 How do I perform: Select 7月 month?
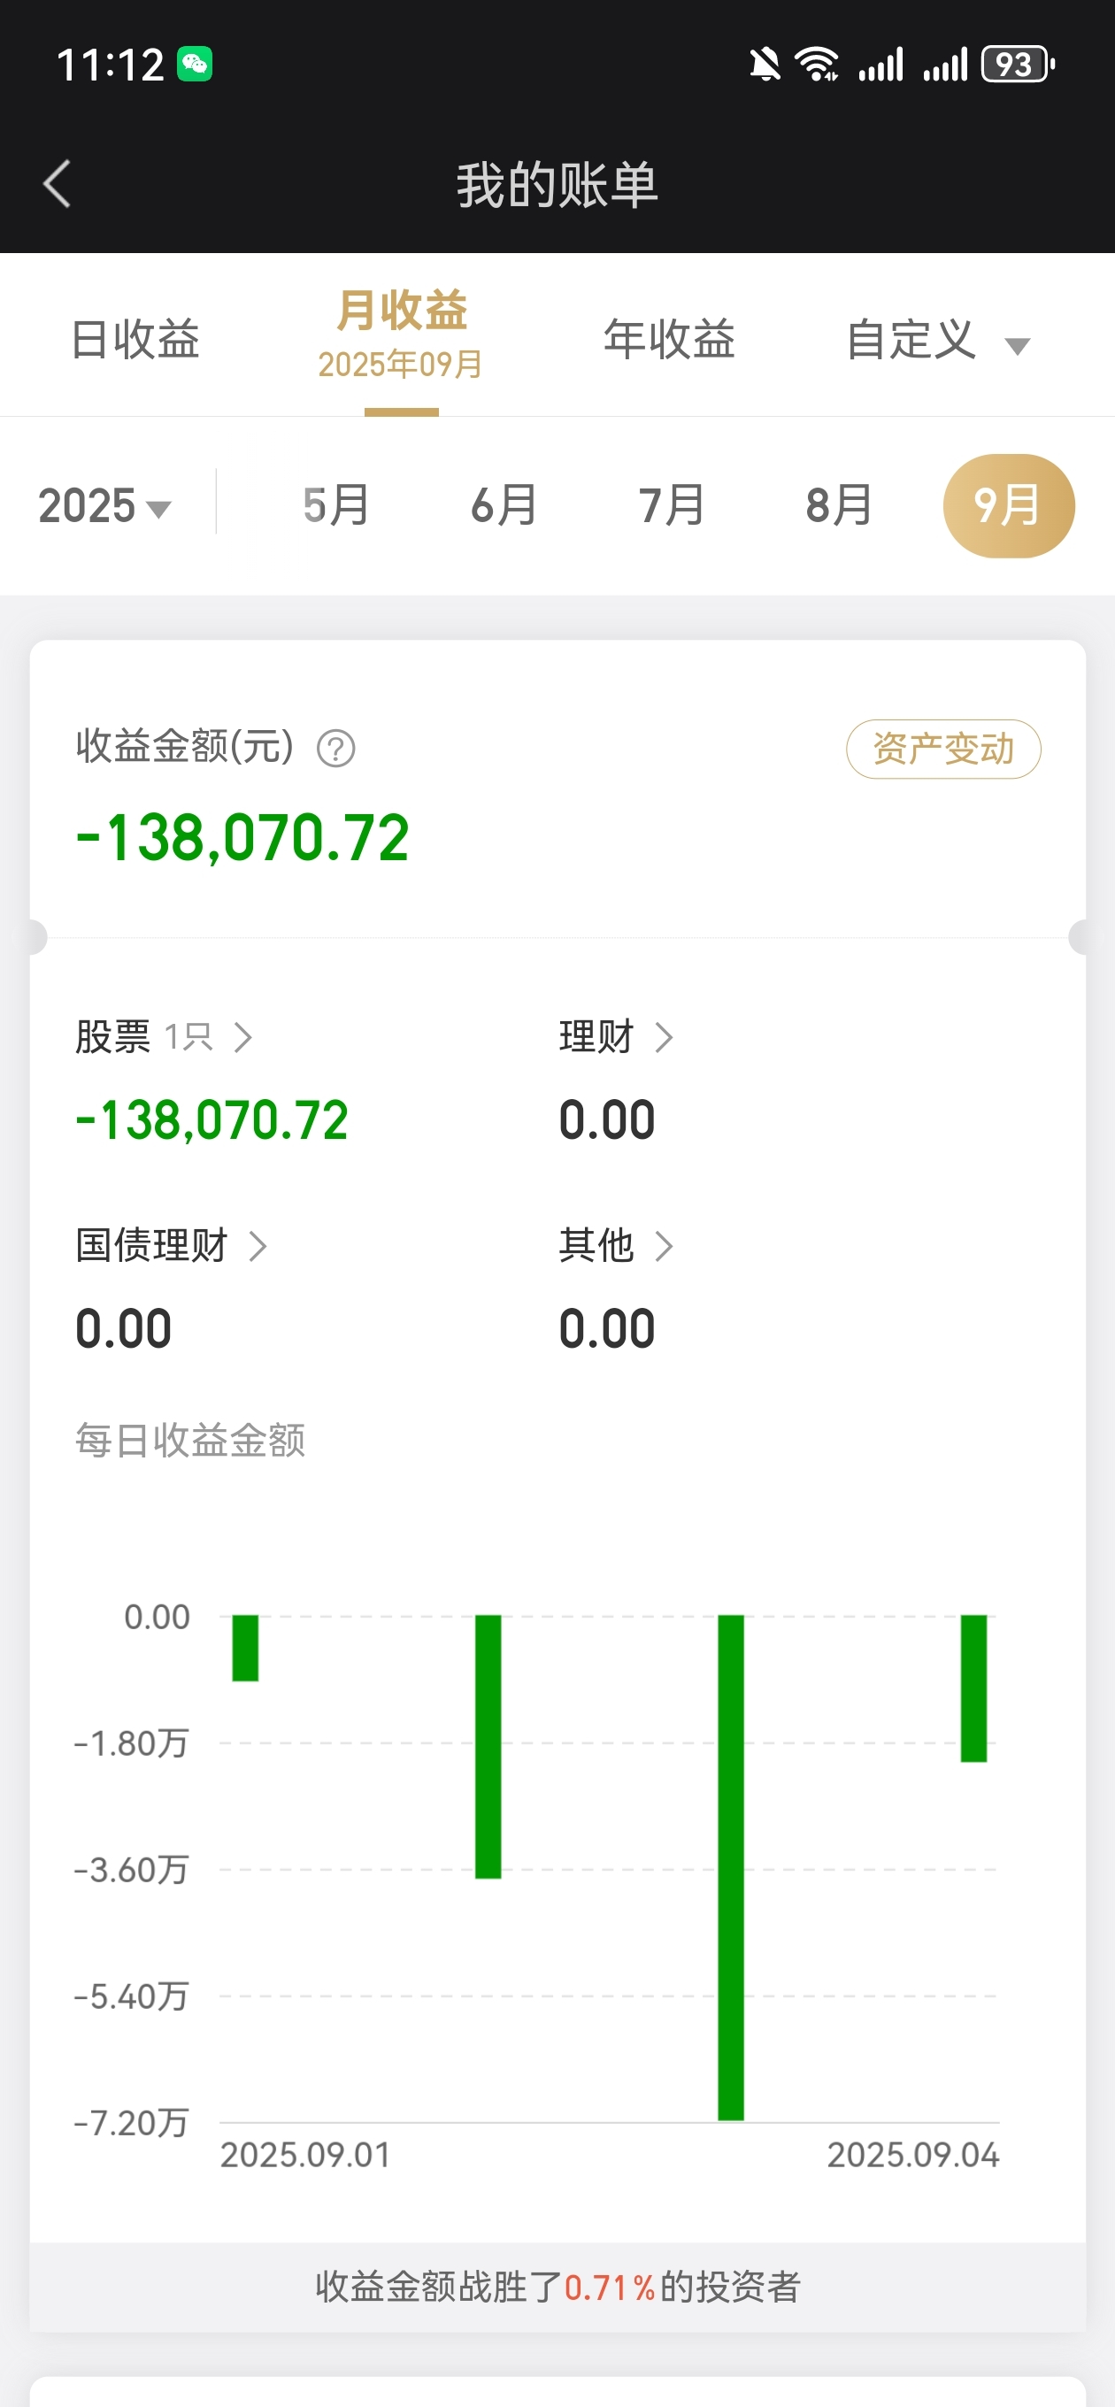[x=671, y=505]
